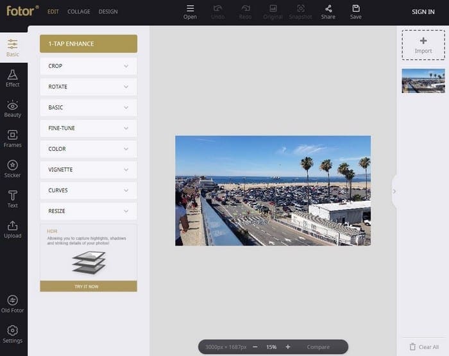449x356 pixels.
Task: Click the fotor logo
Action: coord(22,11)
